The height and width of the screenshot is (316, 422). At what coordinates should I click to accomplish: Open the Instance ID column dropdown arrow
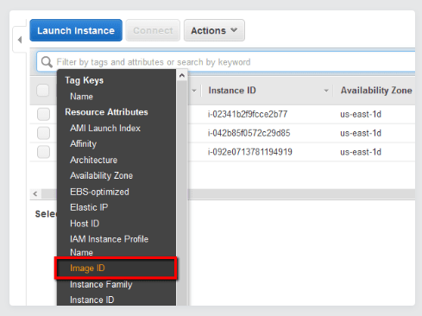pyautogui.click(x=326, y=91)
